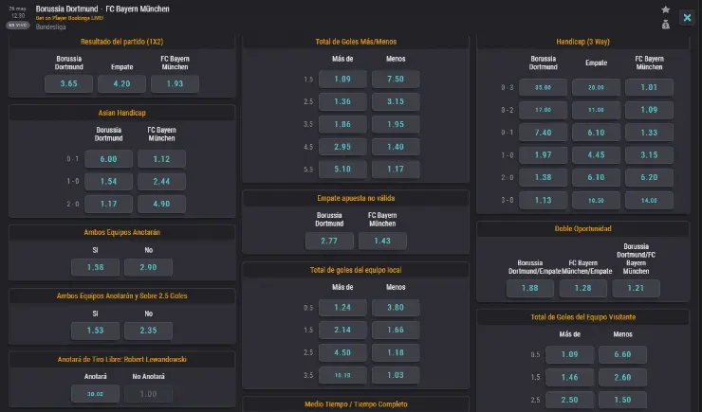Collapse Total de Goles Más/Menos section

[x=356, y=42]
